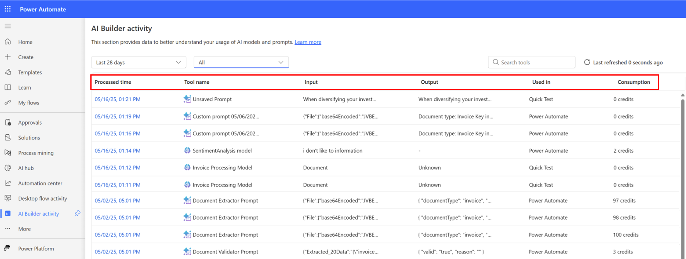
Task: Select the "3 credits" consumption cell
Action: pos(623,252)
